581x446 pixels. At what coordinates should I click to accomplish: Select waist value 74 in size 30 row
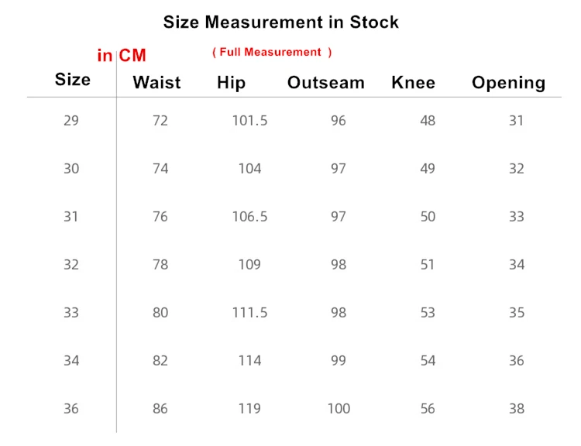point(160,169)
